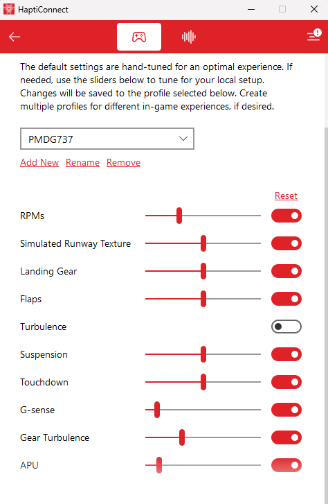Image resolution: width=328 pixels, height=504 pixels.
Task: Minimize the HaptiConnect window
Action: [x=251, y=9]
